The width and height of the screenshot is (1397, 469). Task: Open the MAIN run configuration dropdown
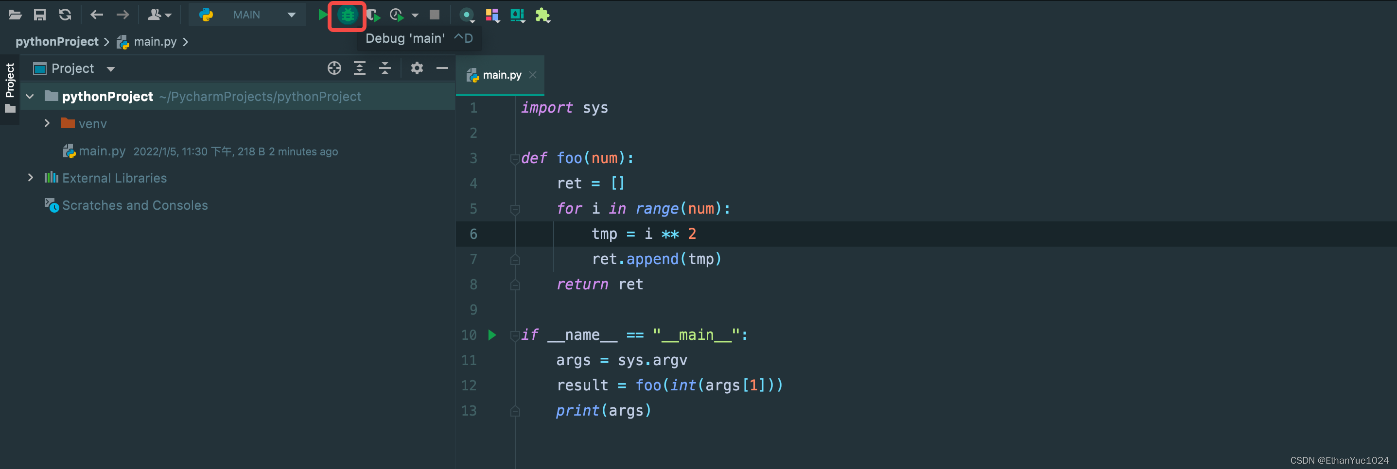tap(247, 15)
